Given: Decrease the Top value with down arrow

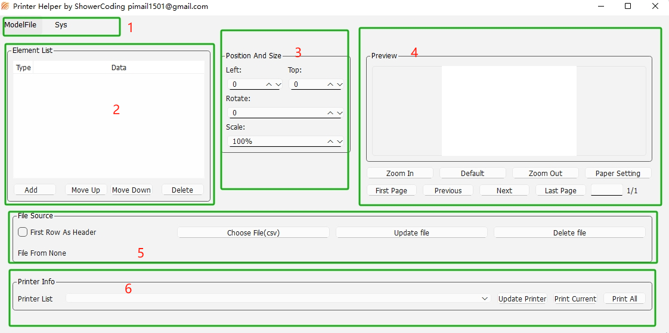Looking at the screenshot, I should 340,84.
